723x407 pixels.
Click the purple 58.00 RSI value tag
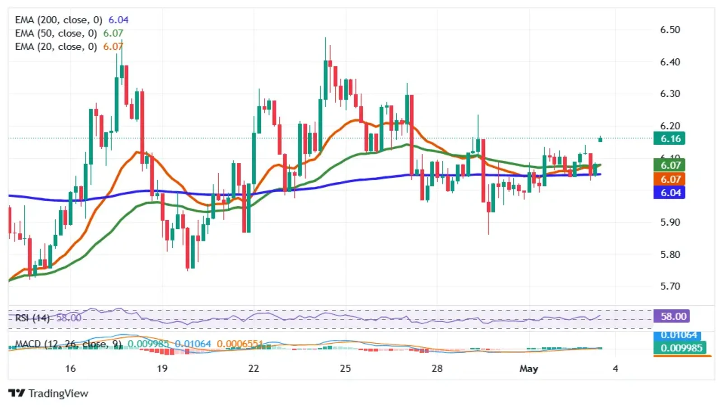tap(671, 316)
